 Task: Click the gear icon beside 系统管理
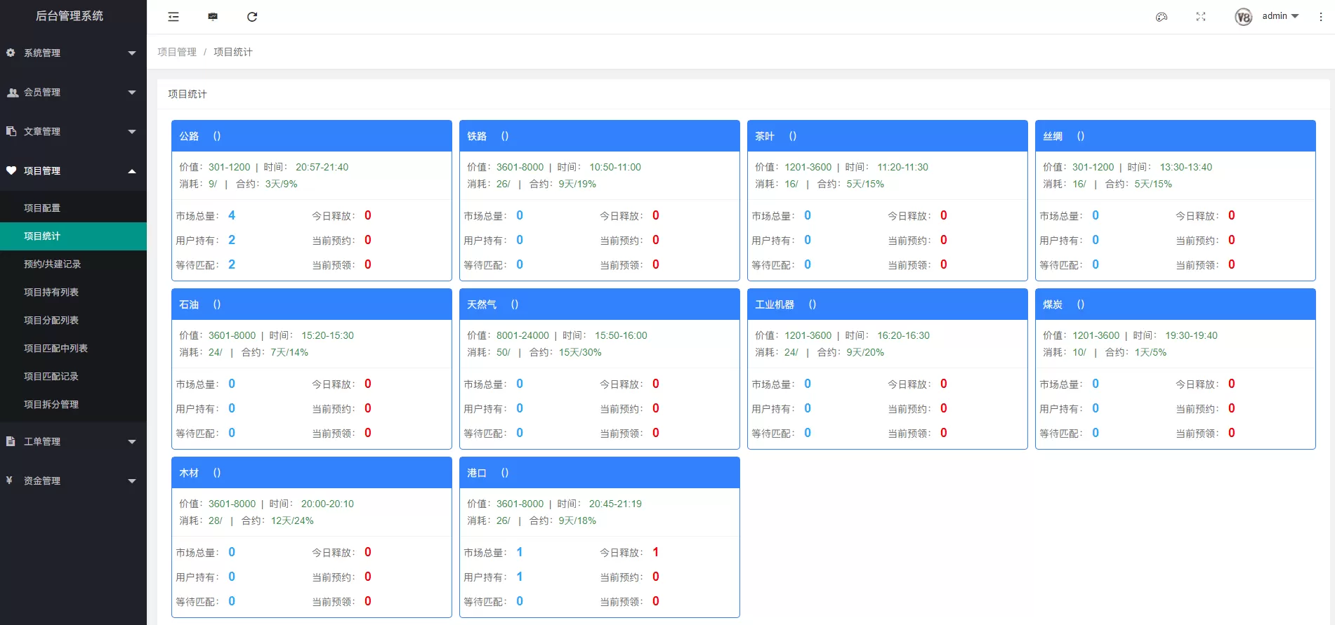(11, 53)
